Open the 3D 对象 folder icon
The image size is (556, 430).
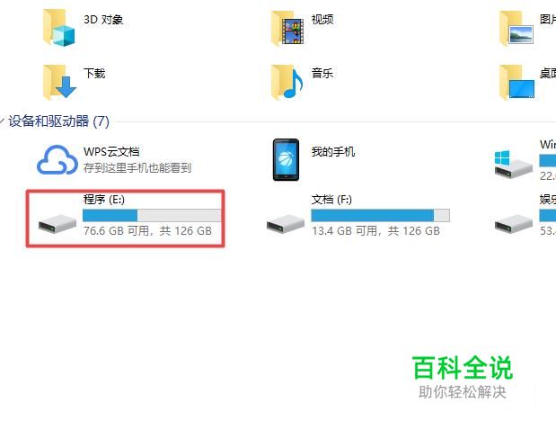click(59, 29)
